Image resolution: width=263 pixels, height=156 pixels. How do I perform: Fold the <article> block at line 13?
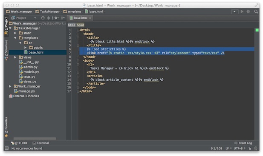click(78, 76)
